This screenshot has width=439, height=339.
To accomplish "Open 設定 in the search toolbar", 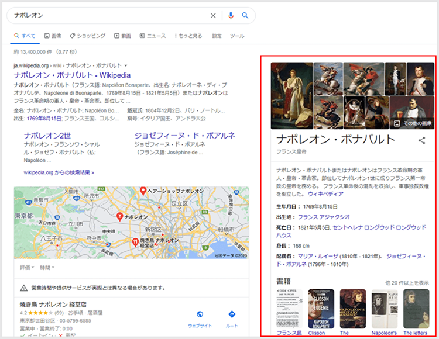I will tap(217, 36).
